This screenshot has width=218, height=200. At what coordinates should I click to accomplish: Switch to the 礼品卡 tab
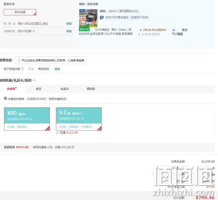[x=65, y=89]
